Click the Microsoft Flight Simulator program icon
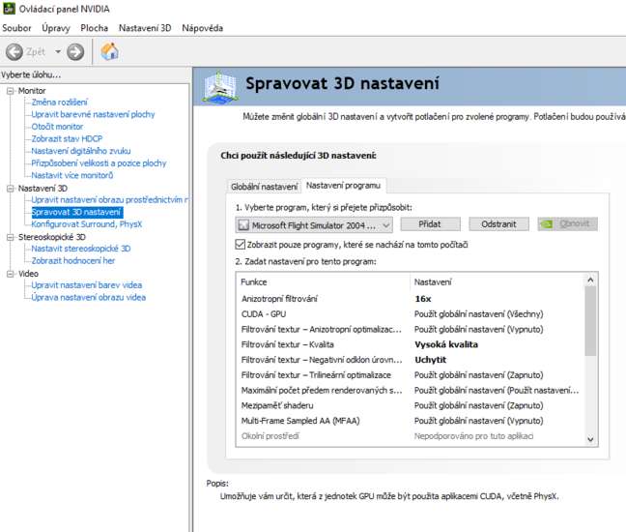The width and height of the screenshot is (626, 532). point(243,225)
